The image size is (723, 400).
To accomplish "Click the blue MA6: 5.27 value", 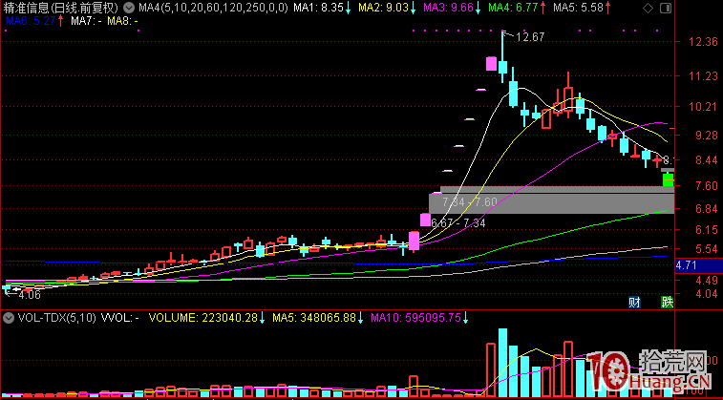I will point(29,20).
